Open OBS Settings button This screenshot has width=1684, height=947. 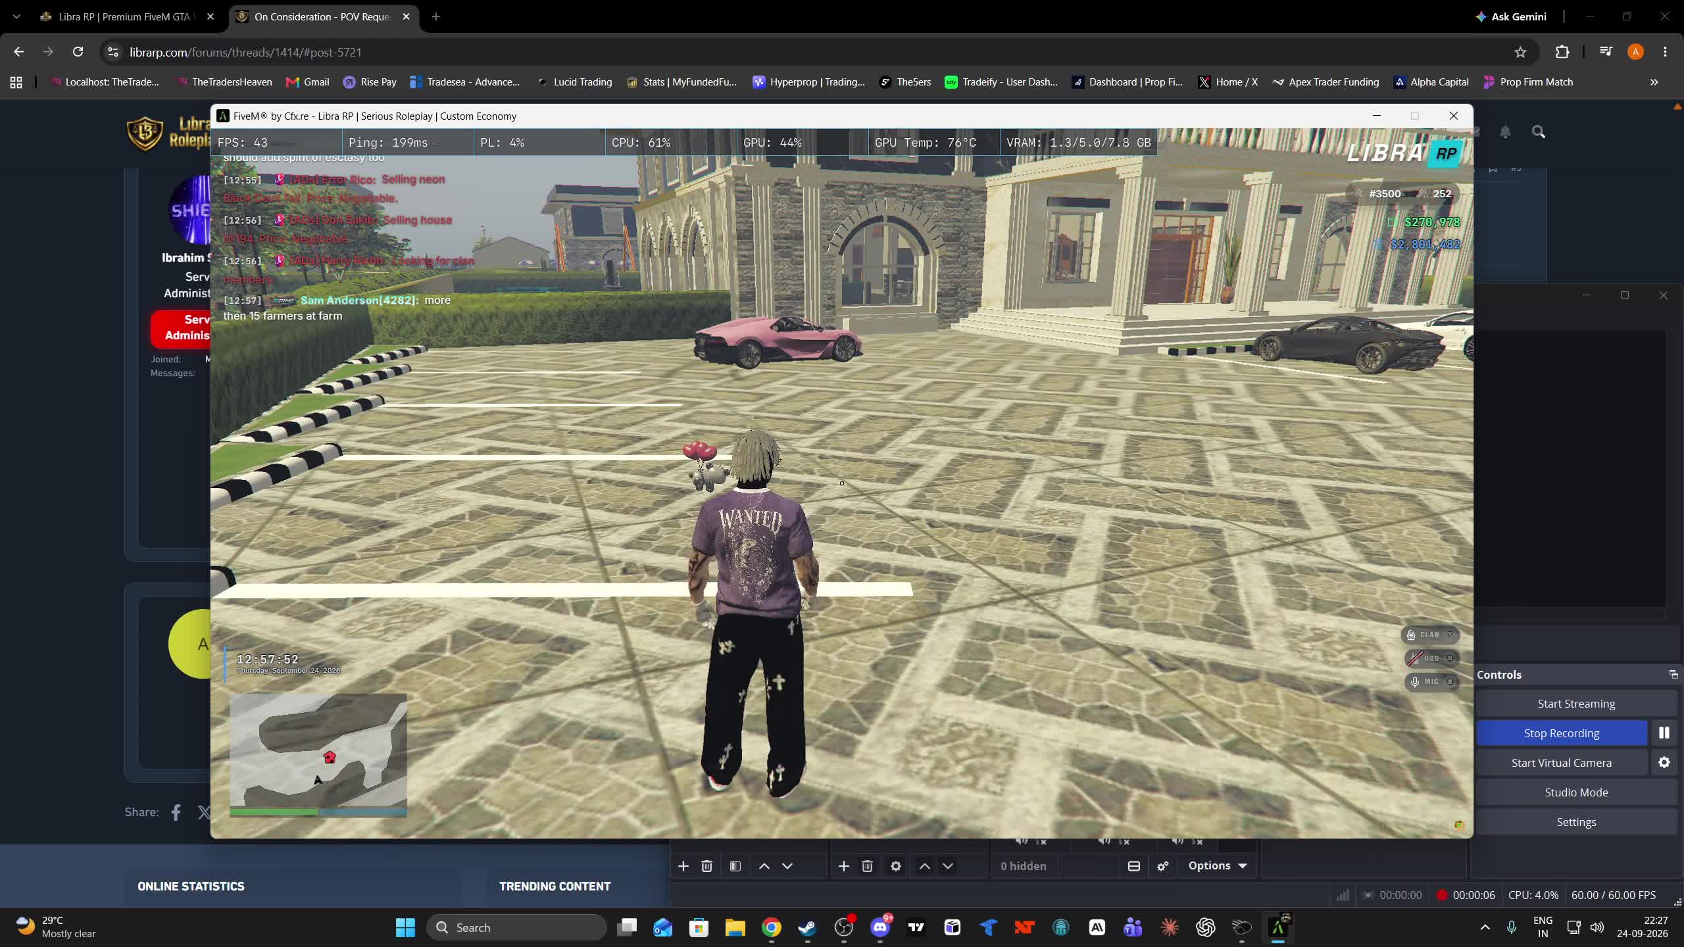tap(1576, 821)
